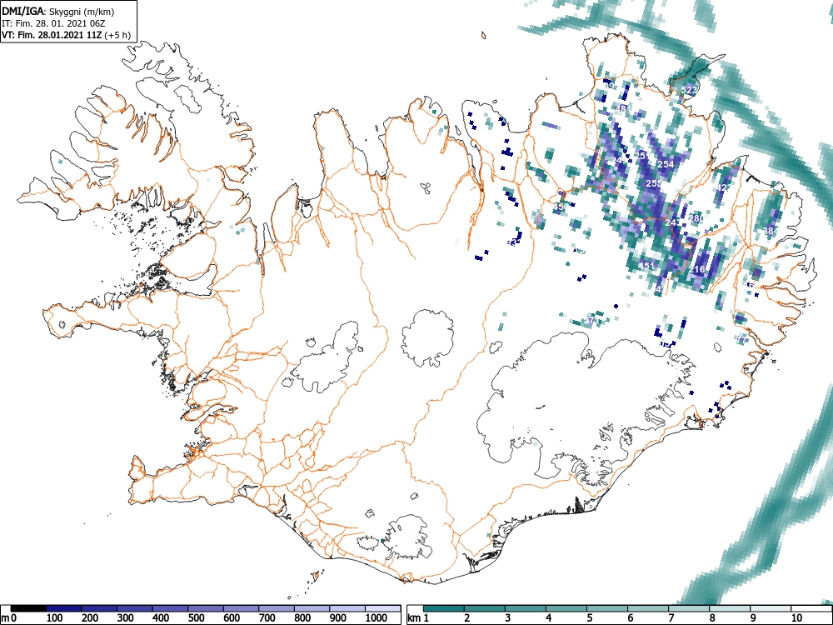Click the 'm' unit label on left legend
833x625 pixels.
point(5,618)
